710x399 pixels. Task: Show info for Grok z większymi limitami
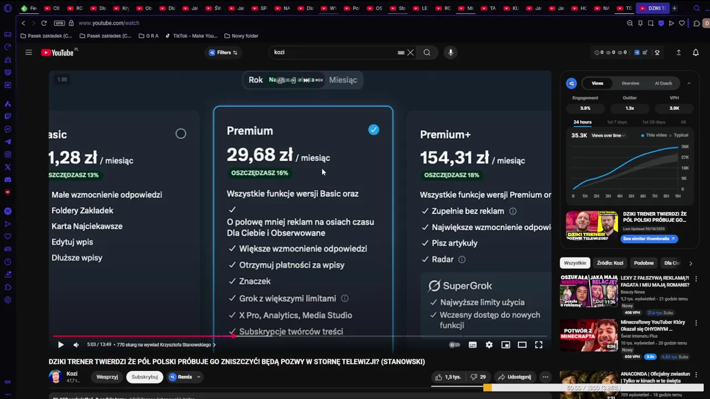click(x=344, y=299)
